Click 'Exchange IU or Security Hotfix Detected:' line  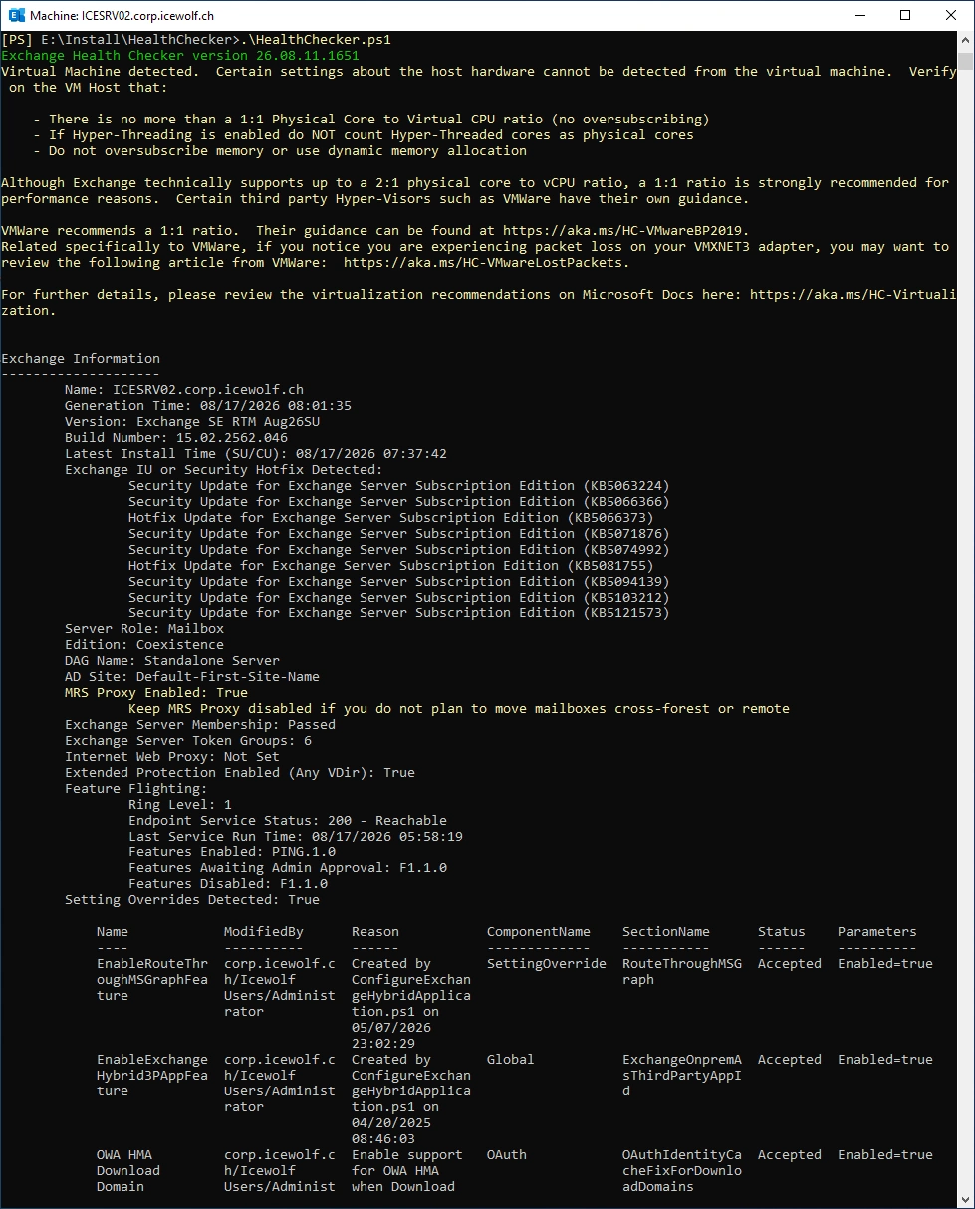click(x=224, y=470)
